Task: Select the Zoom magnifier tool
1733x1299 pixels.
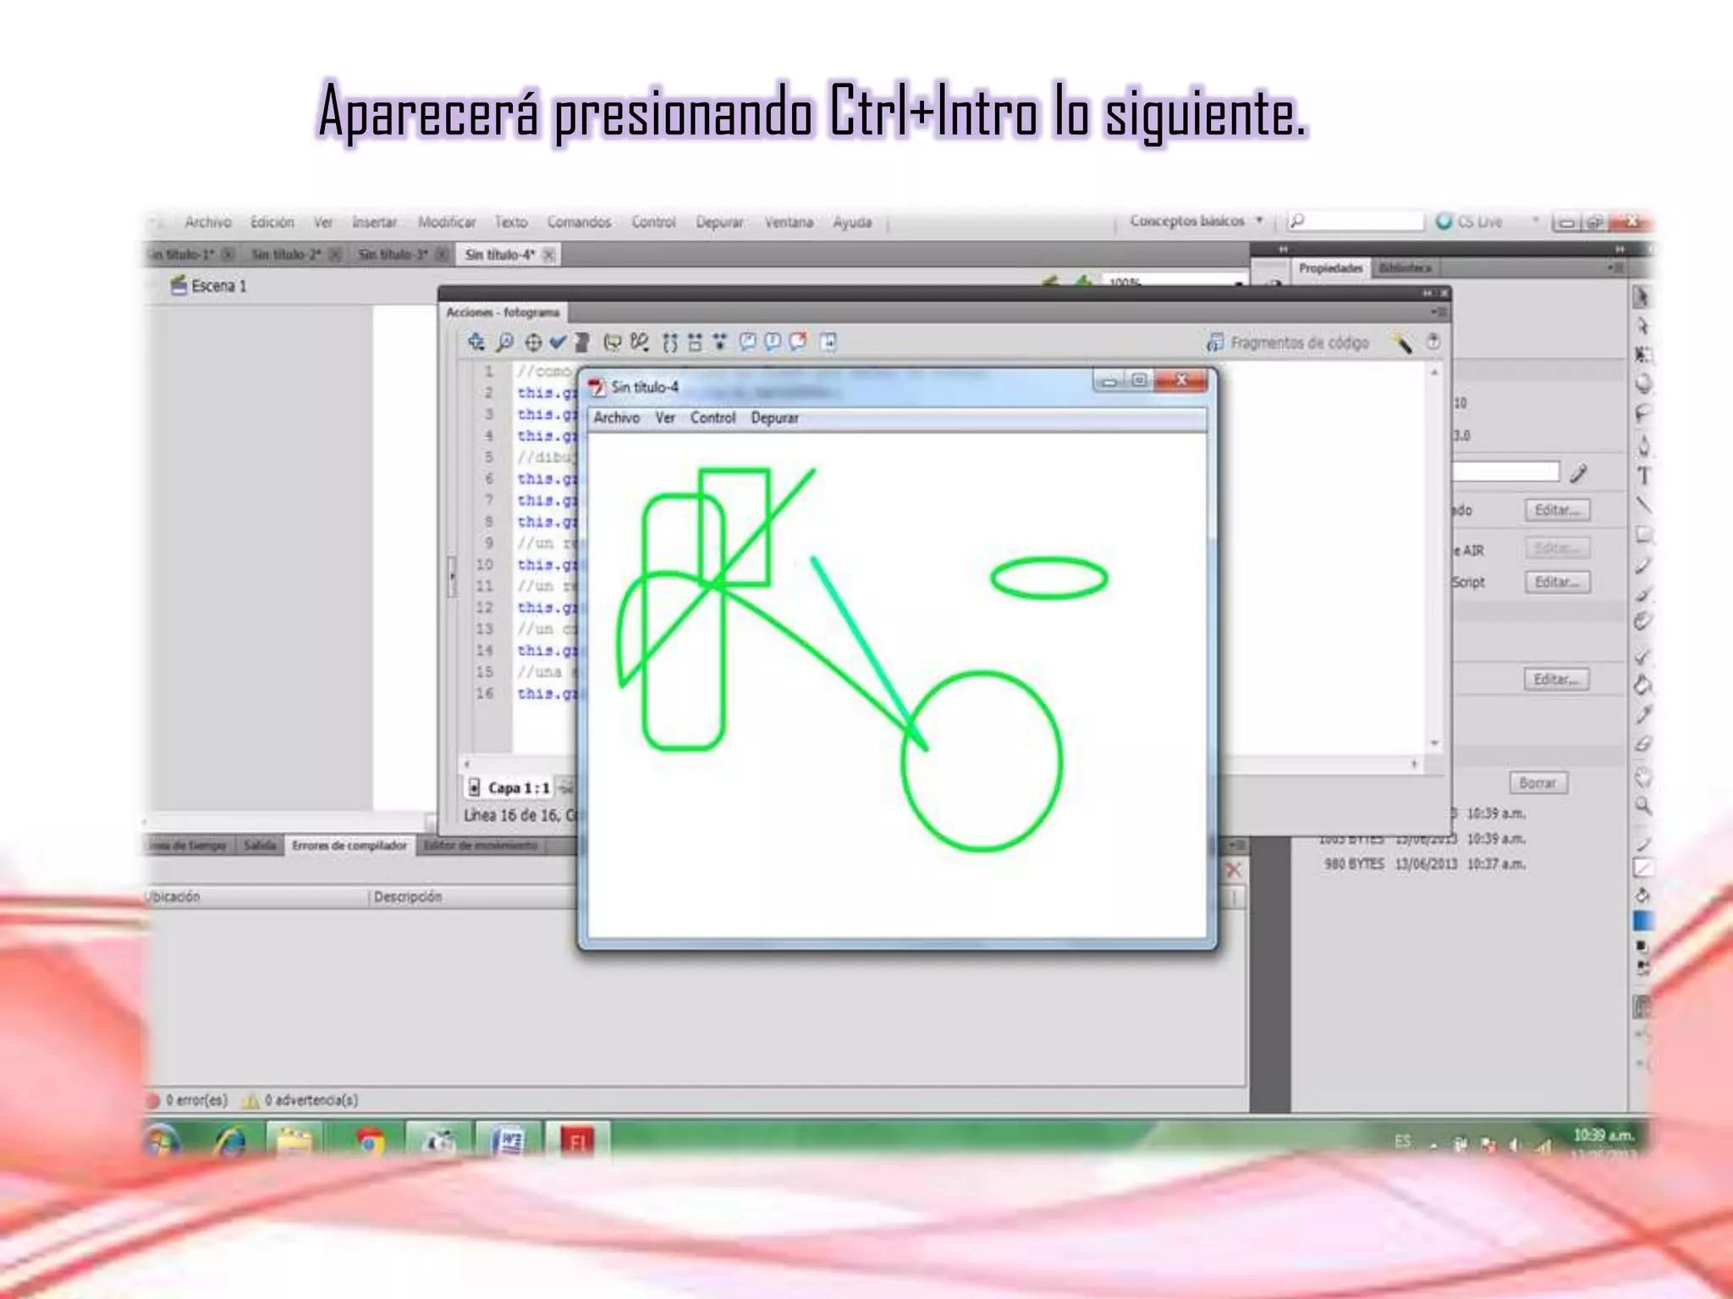Action: coord(1642,806)
